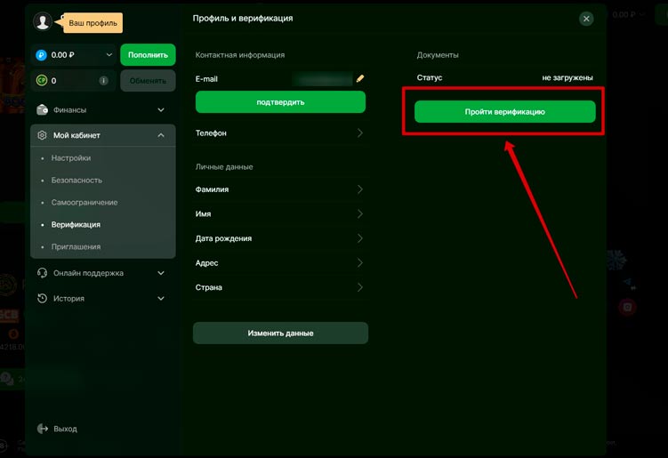This screenshot has height=458, width=668.
Task: Open the CP points info icon
Action: 103,81
